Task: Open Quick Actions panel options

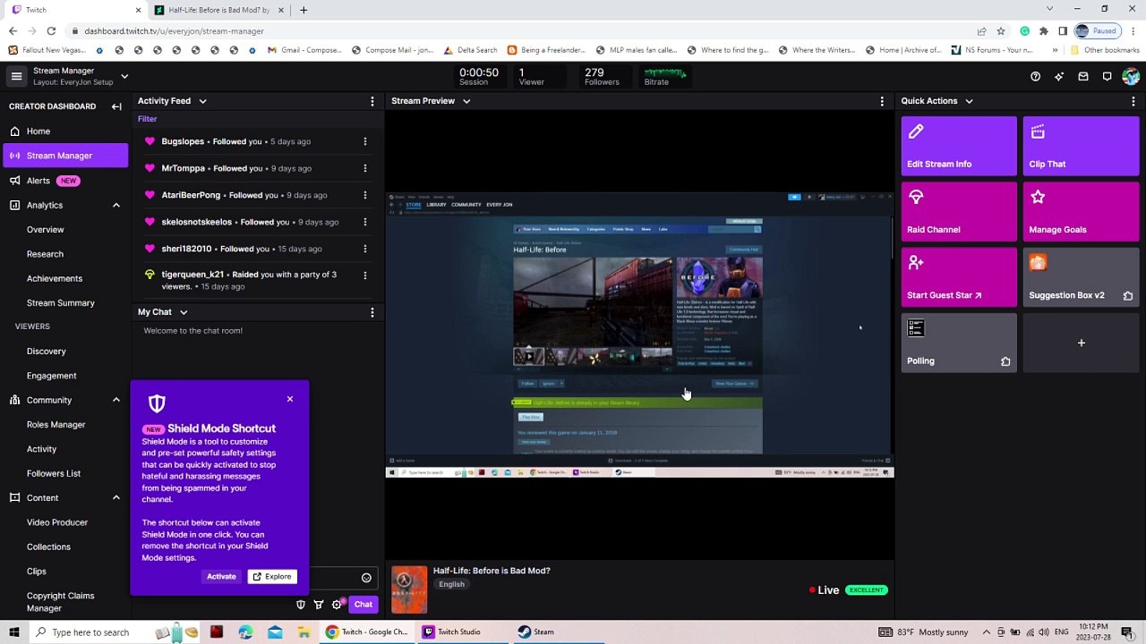Action: [1133, 101]
